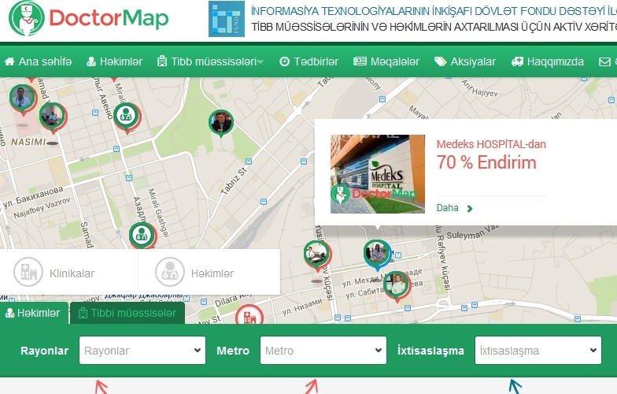This screenshot has width=617, height=394.
Task: Switch to the Tibbi müəssisələr tab
Action: click(127, 314)
